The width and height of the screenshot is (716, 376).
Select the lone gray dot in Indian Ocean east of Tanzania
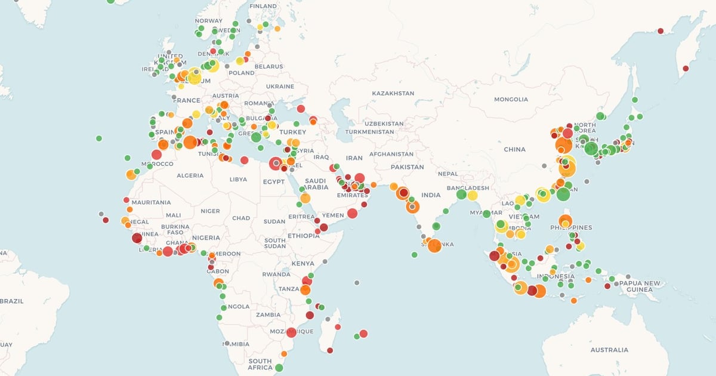coord(356,283)
